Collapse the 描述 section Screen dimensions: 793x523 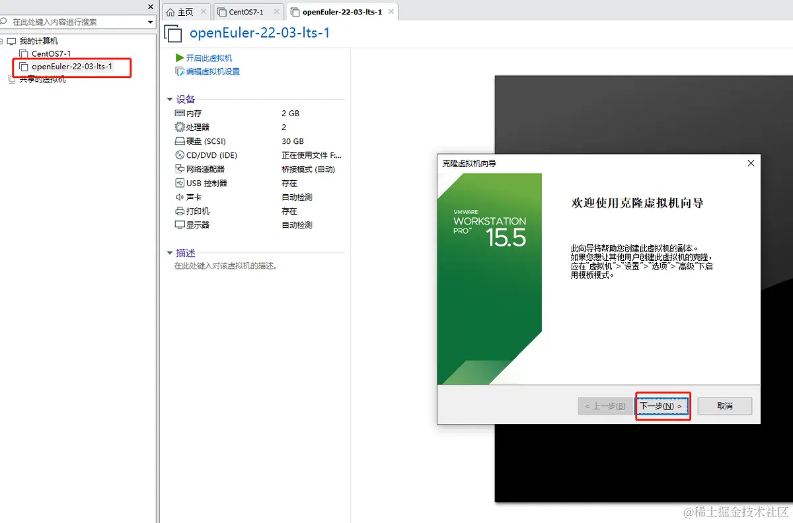point(169,253)
